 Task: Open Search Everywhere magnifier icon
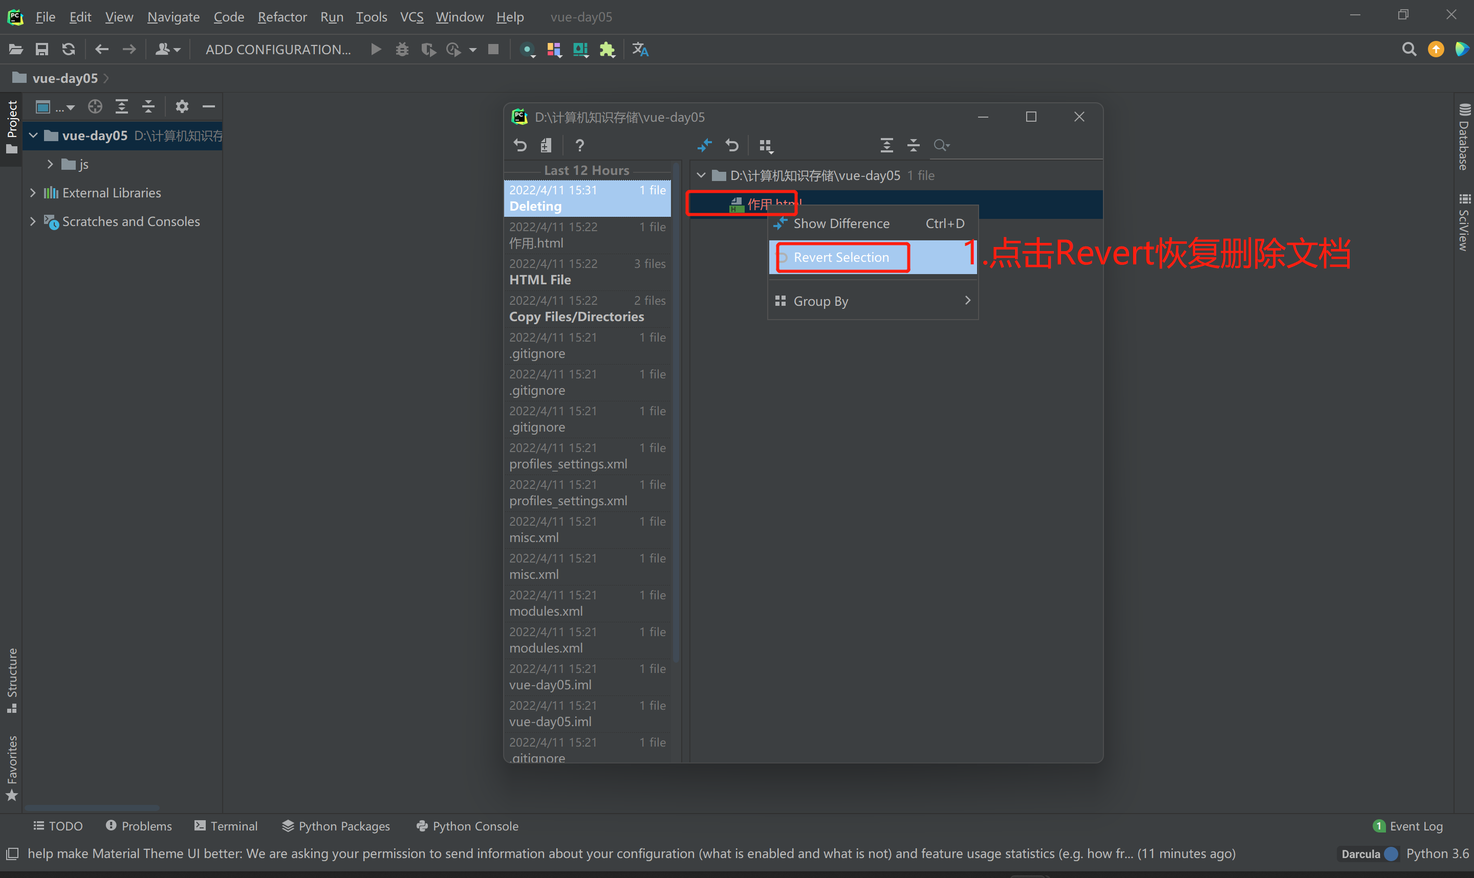[1409, 49]
